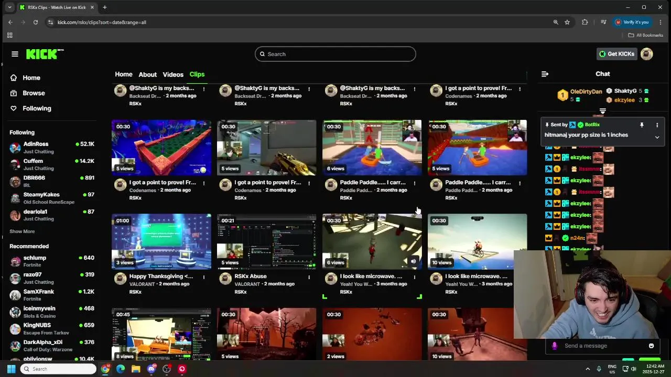Screen dimensions: 671x377
Task: Open iceinmyvein recommended channel
Action: (x=52, y=312)
